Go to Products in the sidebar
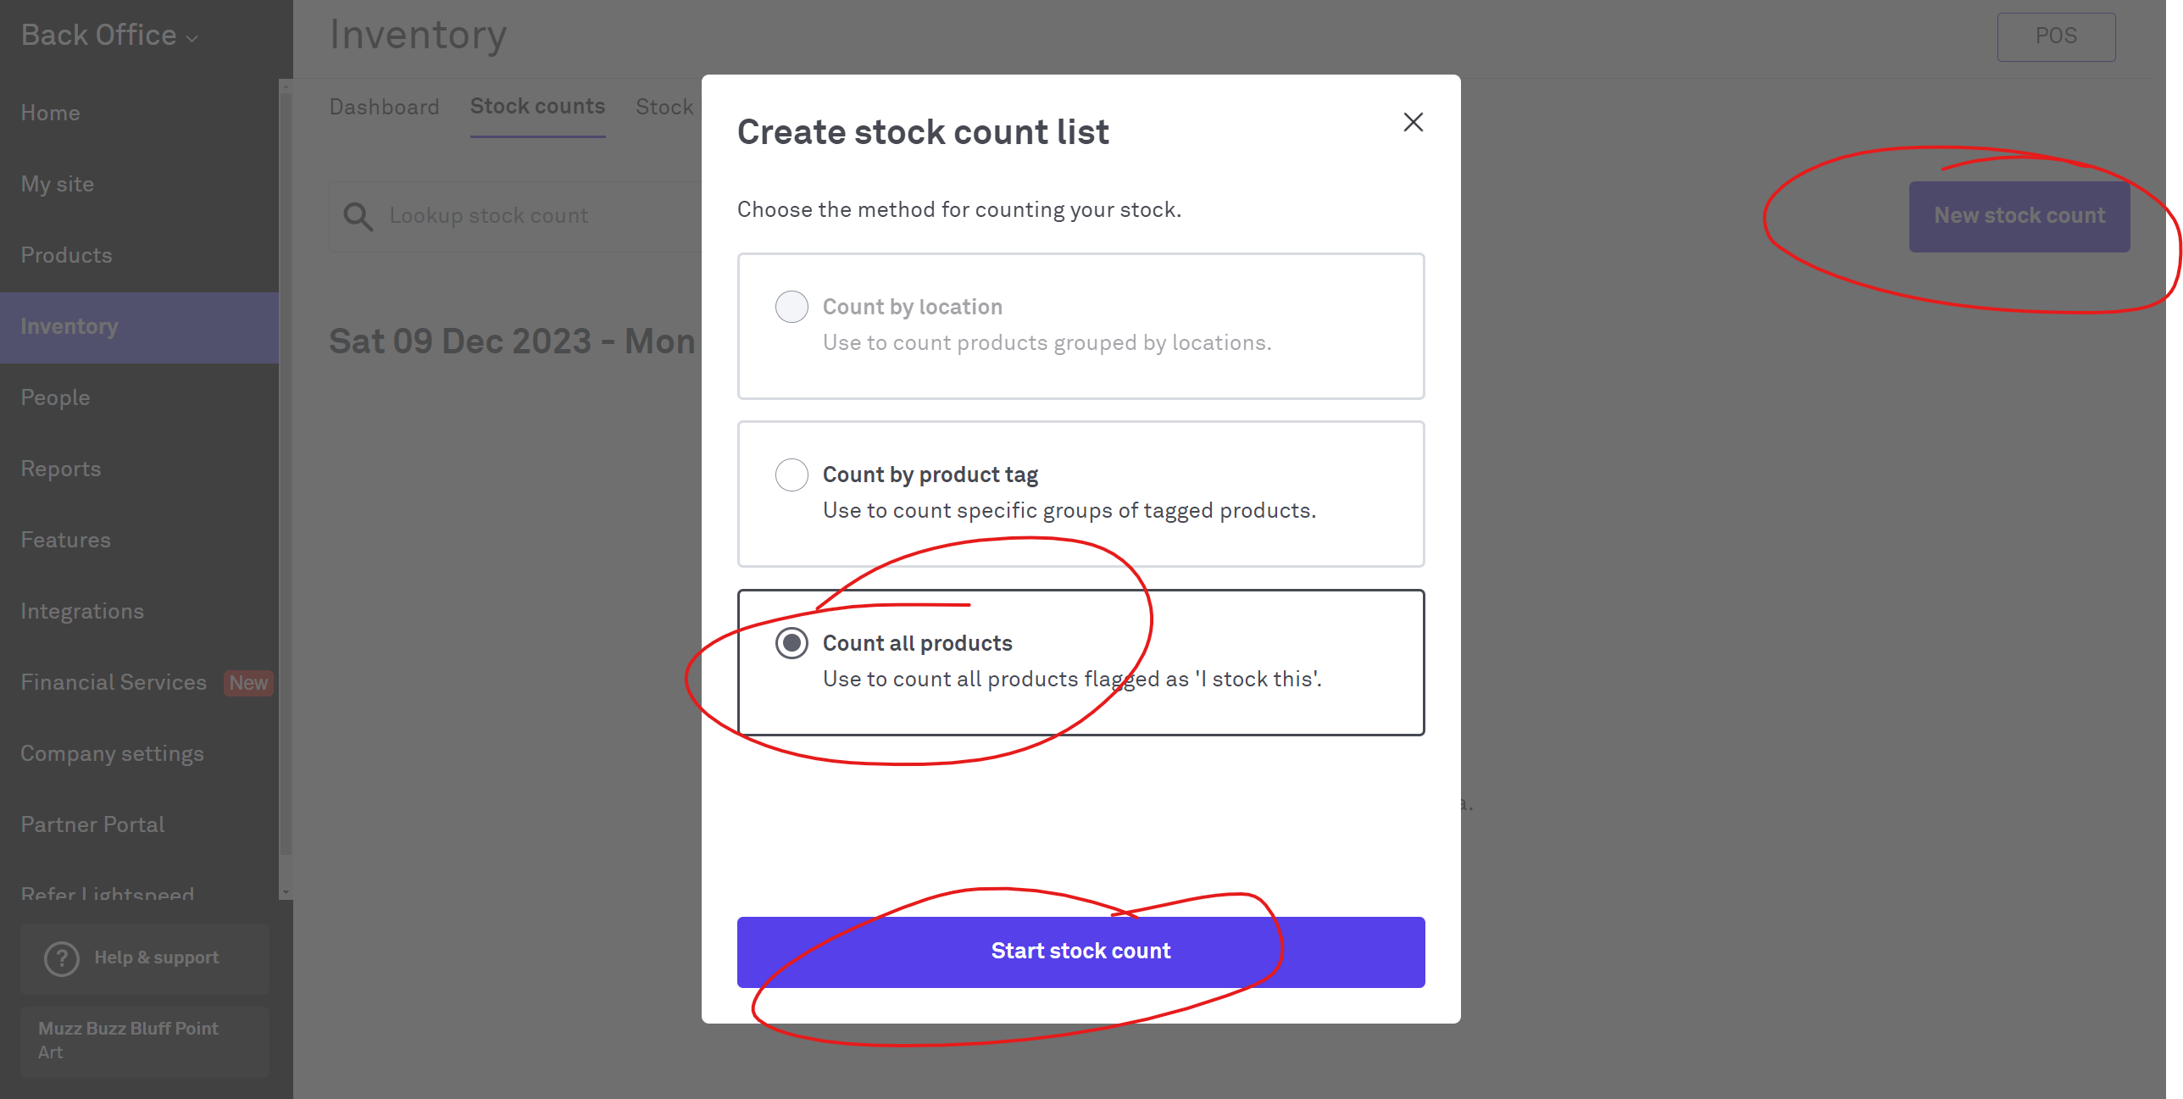The height and width of the screenshot is (1099, 2183). (66, 255)
